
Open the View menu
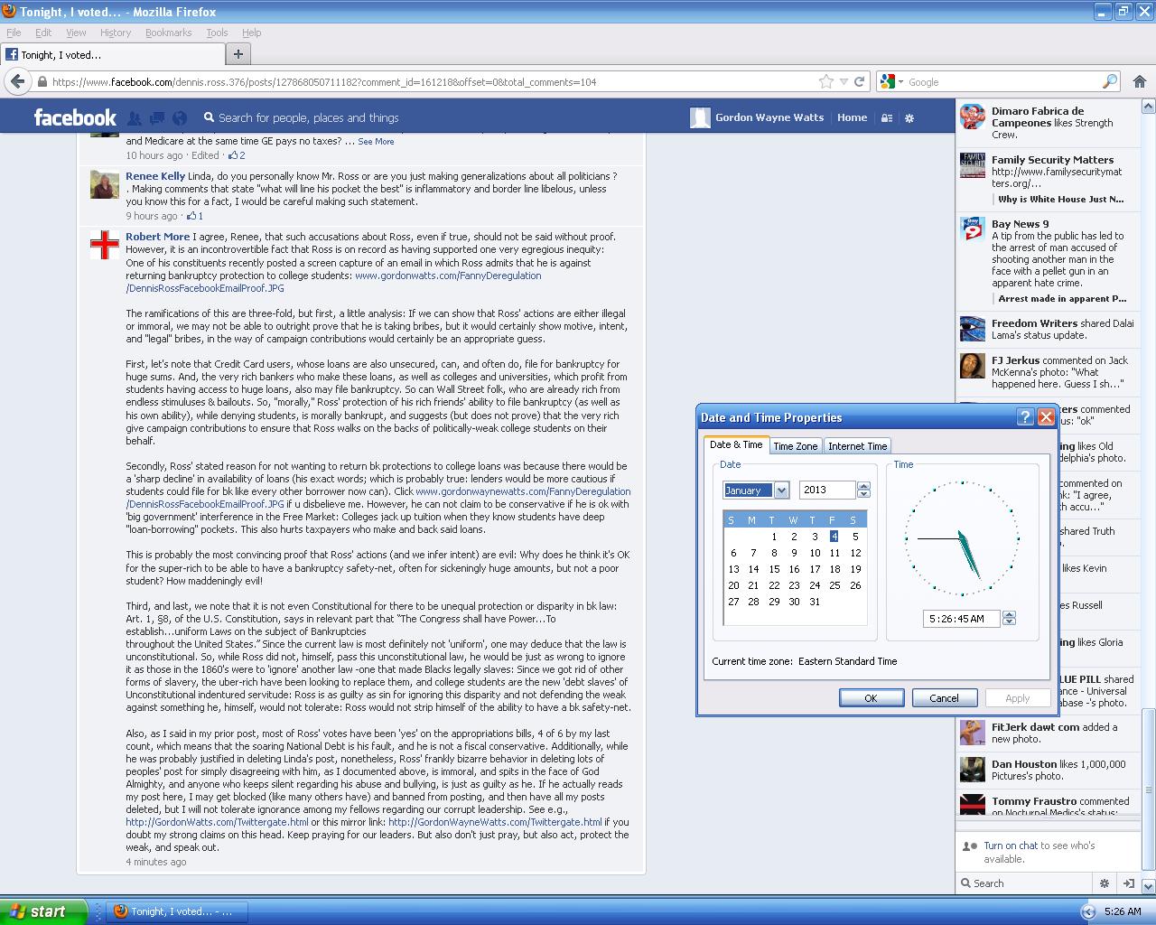click(x=76, y=33)
